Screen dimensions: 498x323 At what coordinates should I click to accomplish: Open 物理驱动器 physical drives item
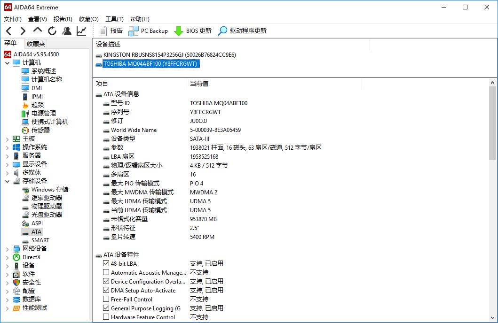click(42, 206)
